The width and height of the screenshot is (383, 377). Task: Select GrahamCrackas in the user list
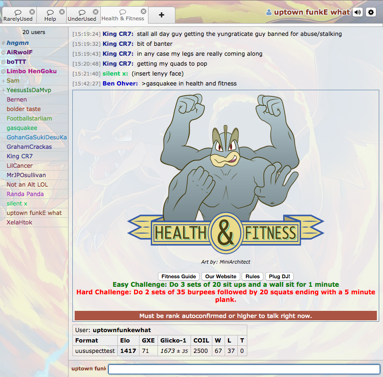[34, 147]
